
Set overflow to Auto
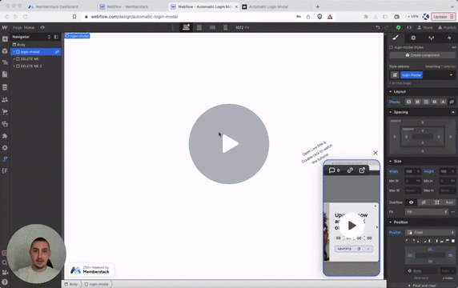pos(449,202)
